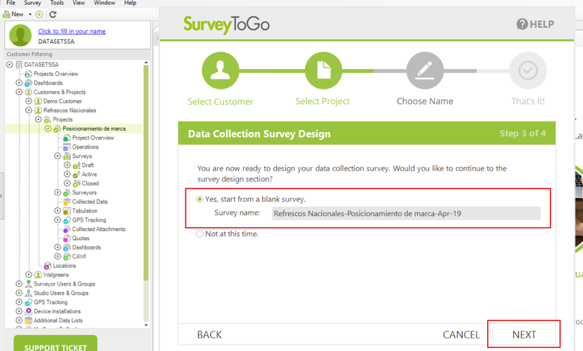The image size is (583, 351).
Task: Expand the Surveyors node in project
Action: (x=58, y=193)
